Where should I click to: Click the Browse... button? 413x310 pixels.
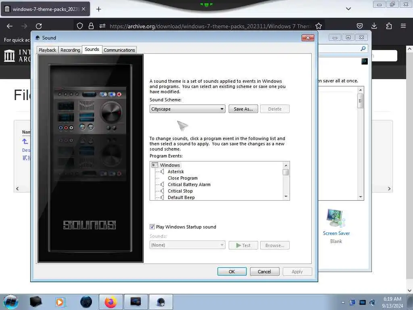click(275, 245)
